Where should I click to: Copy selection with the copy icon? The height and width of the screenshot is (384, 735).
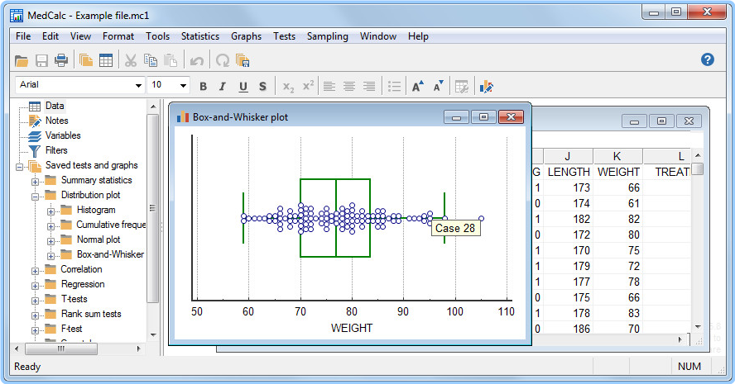tap(151, 60)
